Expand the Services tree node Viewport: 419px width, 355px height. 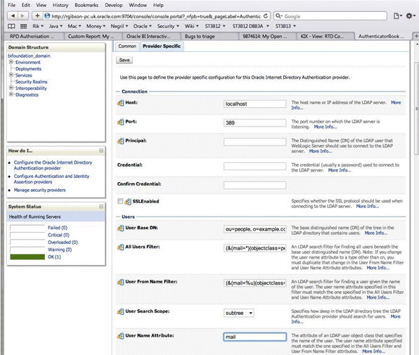pos(11,75)
